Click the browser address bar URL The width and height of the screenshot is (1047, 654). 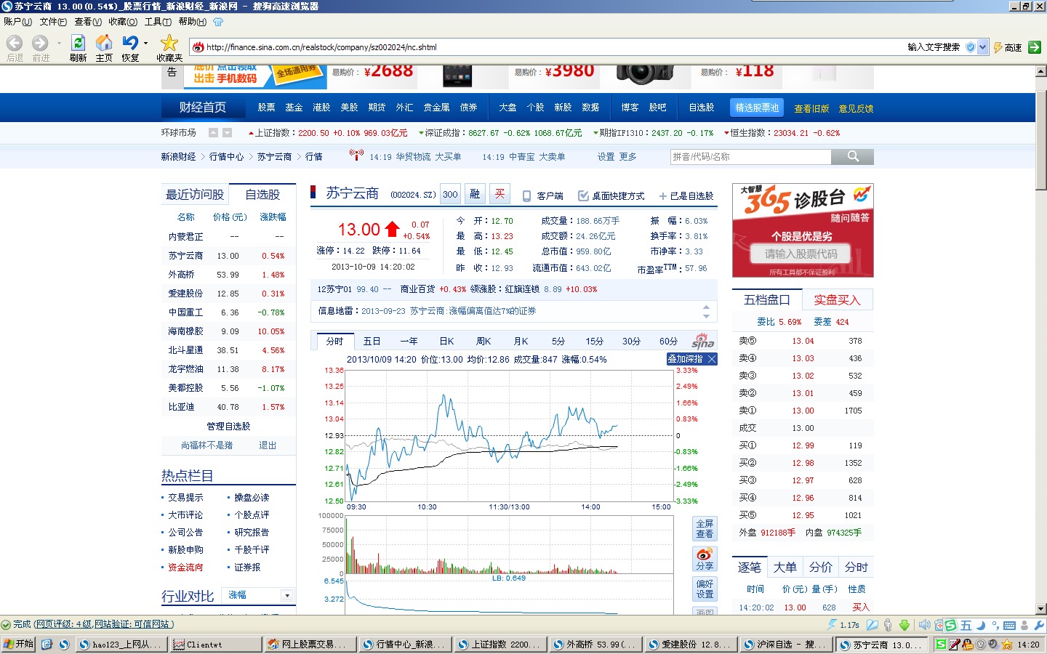(321, 47)
